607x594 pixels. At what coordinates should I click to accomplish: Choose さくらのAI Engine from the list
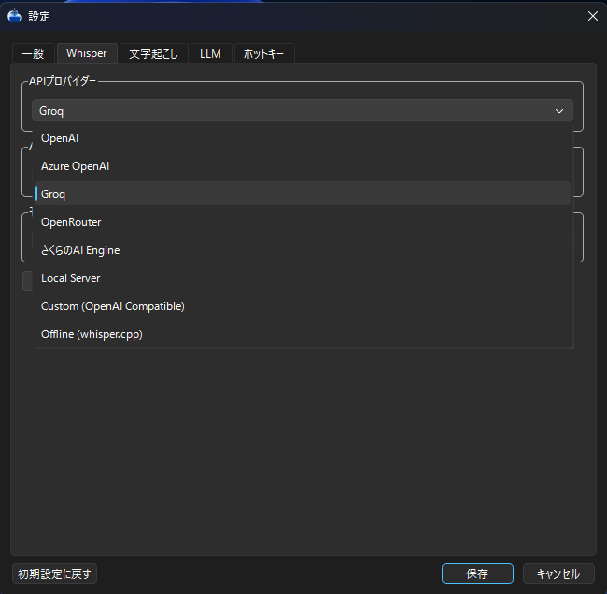(x=80, y=250)
